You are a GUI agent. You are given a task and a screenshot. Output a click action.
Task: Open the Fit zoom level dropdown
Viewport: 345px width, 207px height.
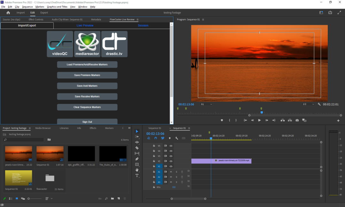pyautogui.click(x=206, y=104)
